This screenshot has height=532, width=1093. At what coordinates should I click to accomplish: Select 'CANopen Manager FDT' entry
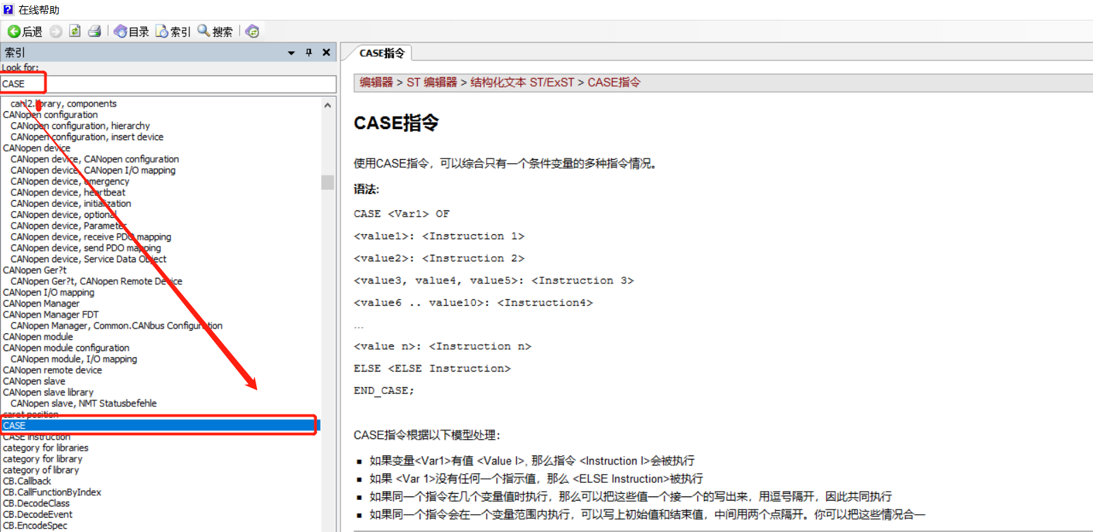[51, 315]
